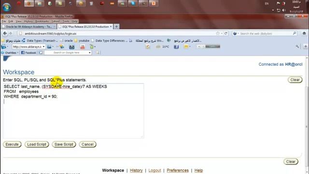Viewport: 309px width, 174px height.
Task: Open the youtube bookmark folder
Action: pyautogui.click(x=82, y=41)
